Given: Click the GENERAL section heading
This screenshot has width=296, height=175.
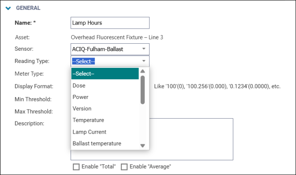Looking at the screenshot, I should click(x=28, y=8).
